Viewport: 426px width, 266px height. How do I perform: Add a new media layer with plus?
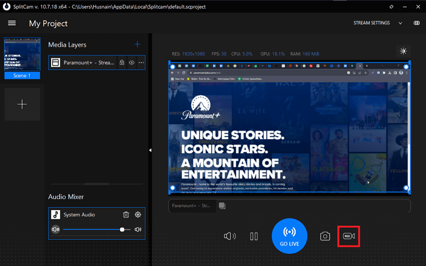coord(138,44)
